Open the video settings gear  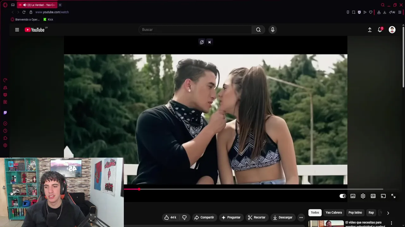coord(363,196)
